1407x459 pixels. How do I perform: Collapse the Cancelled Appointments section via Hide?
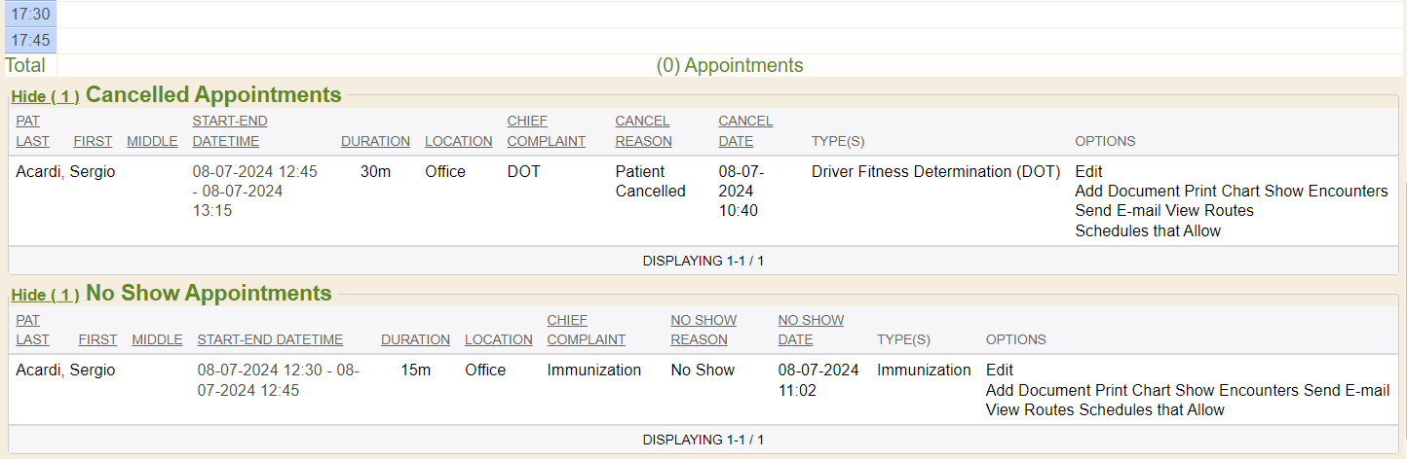pyautogui.click(x=45, y=97)
